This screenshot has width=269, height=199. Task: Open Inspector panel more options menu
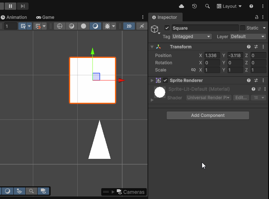tap(263, 17)
